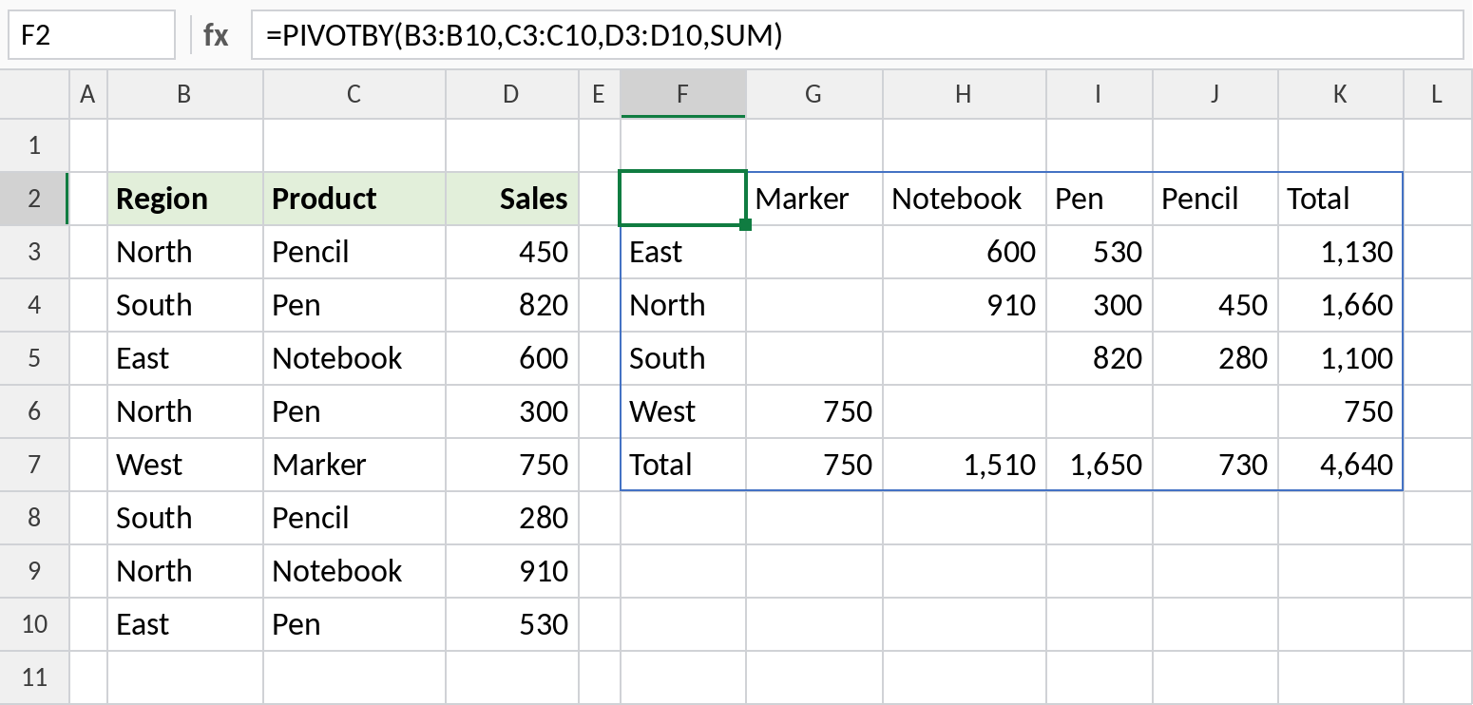Click the formula bar with PIVOTBY formula
This screenshot has width=1473, height=705.
(856, 35)
